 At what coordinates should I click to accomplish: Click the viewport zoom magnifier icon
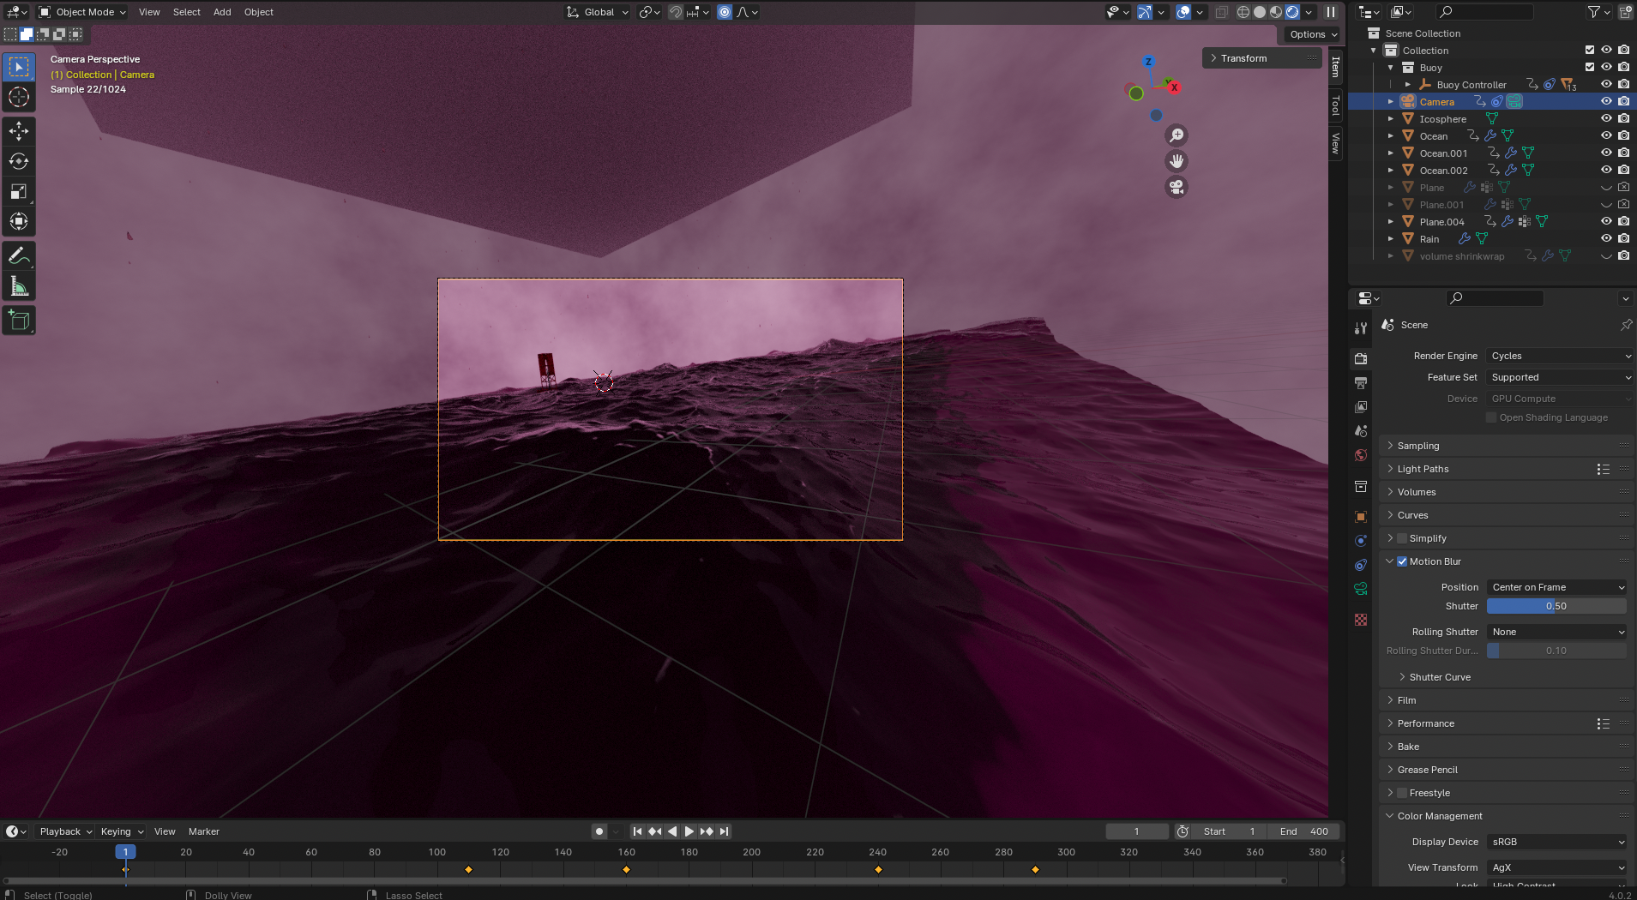[1177, 135]
